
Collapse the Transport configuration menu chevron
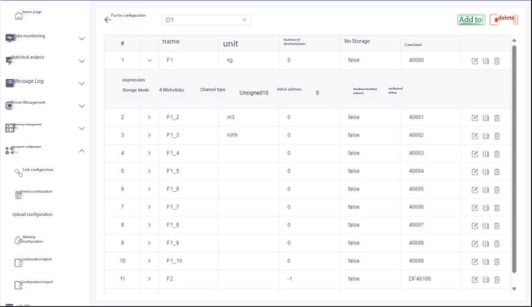tap(82, 151)
